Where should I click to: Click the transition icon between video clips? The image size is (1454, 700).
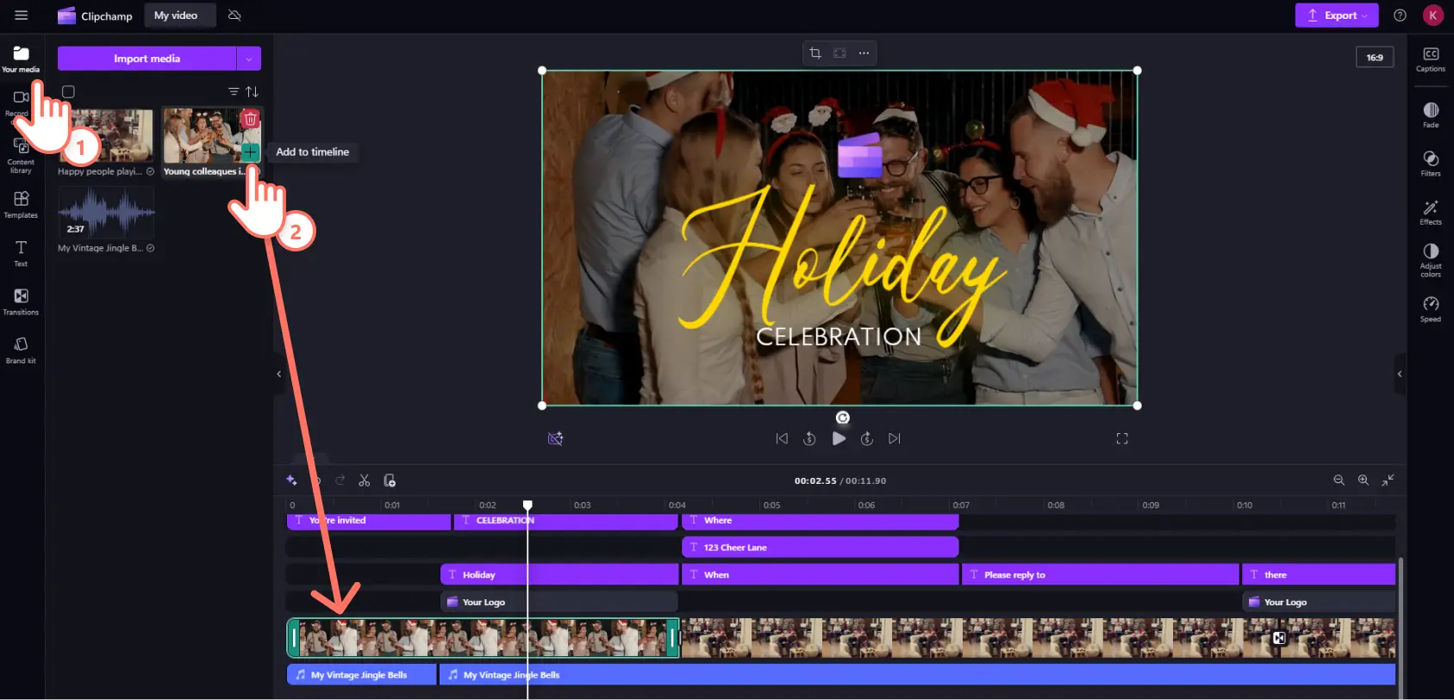point(1280,638)
